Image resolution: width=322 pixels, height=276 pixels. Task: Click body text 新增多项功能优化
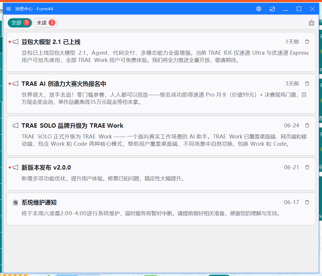pyautogui.click(x=103, y=179)
